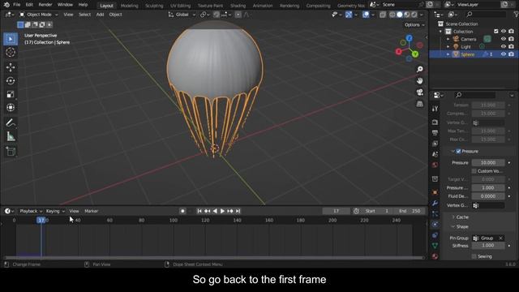The image size is (519, 292).
Task: Uncheck the Pressure panel checkbox
Action: coord(458,152)
